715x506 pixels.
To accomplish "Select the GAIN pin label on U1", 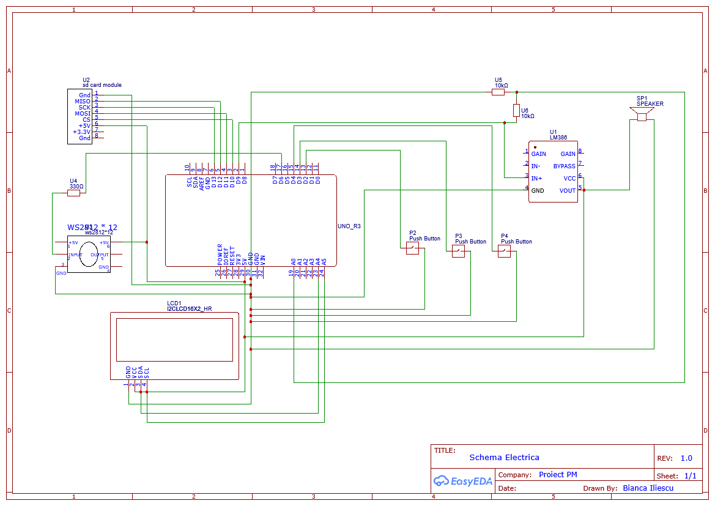I will point(538,154).
